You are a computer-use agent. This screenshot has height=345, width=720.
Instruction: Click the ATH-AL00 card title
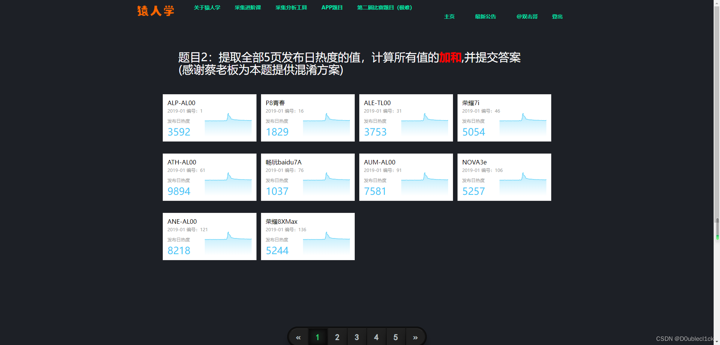(x=182, y=162)
